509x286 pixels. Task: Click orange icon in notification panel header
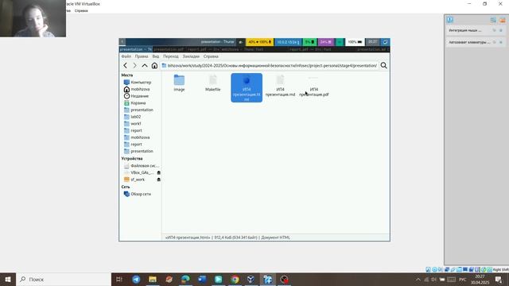503,20
